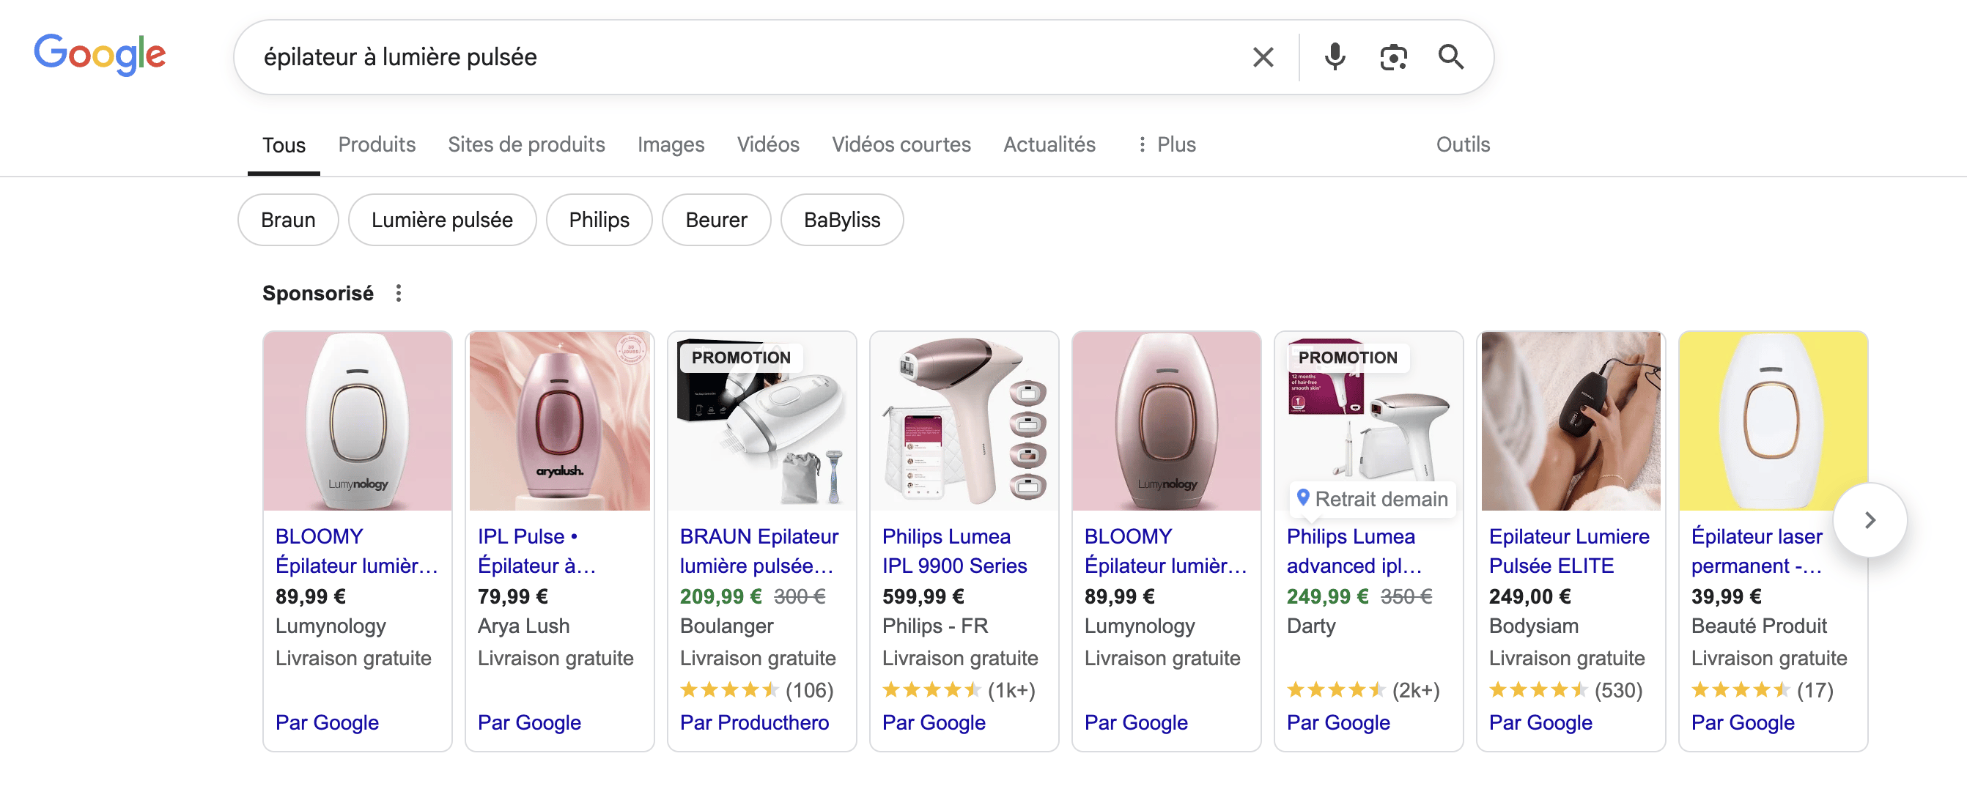Screen dimensions: 1967x800
Task: Filter results by the Braun chip
Action: [288, 220]
